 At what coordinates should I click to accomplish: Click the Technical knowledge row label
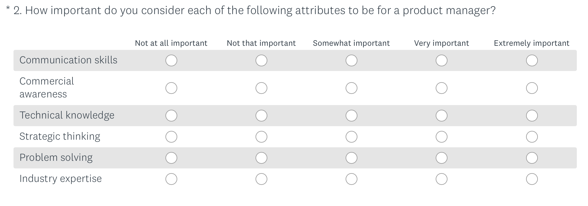tap(67, 115)
